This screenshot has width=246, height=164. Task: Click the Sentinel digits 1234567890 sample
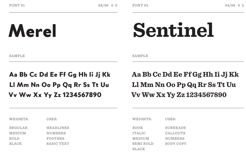(206, 95)
